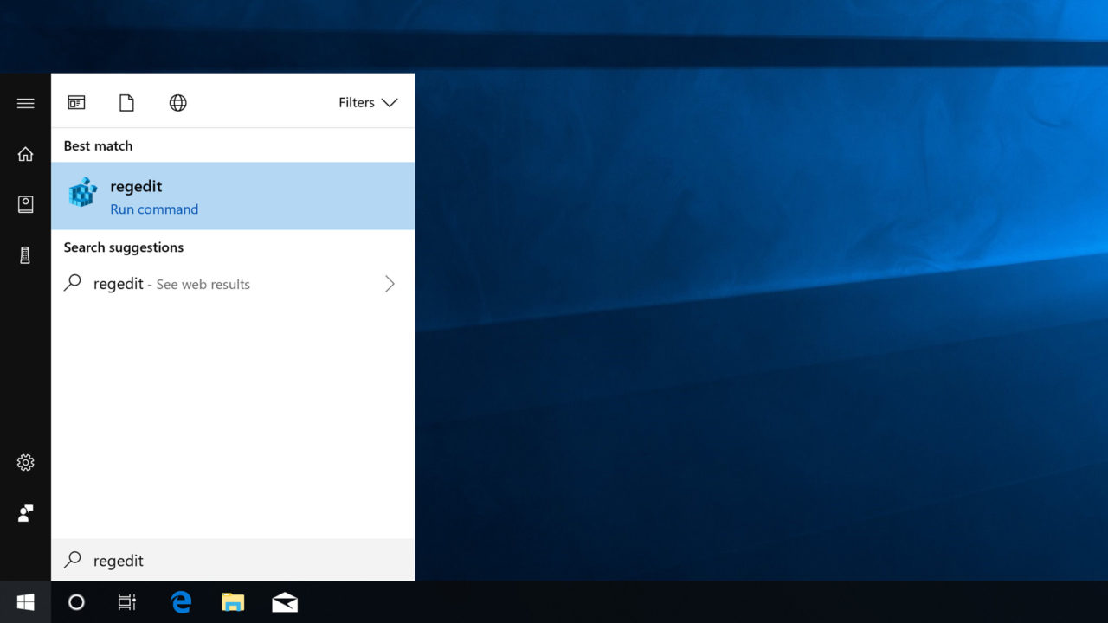Expand the Filters dropdown

click(x=368, y=103)
